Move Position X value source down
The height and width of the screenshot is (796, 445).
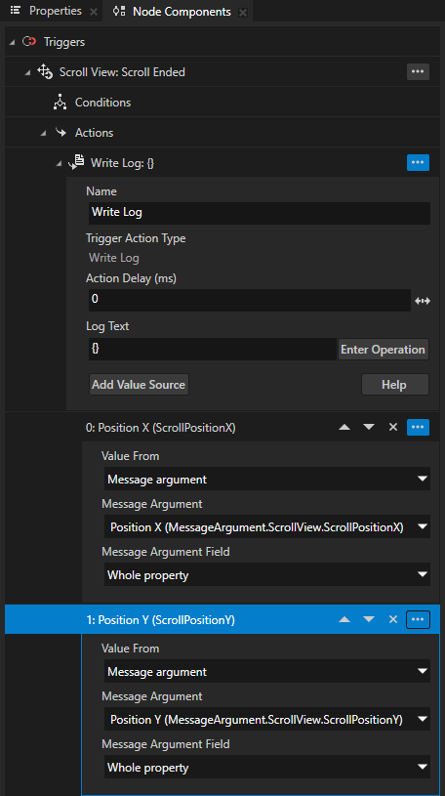pos(369,427)
